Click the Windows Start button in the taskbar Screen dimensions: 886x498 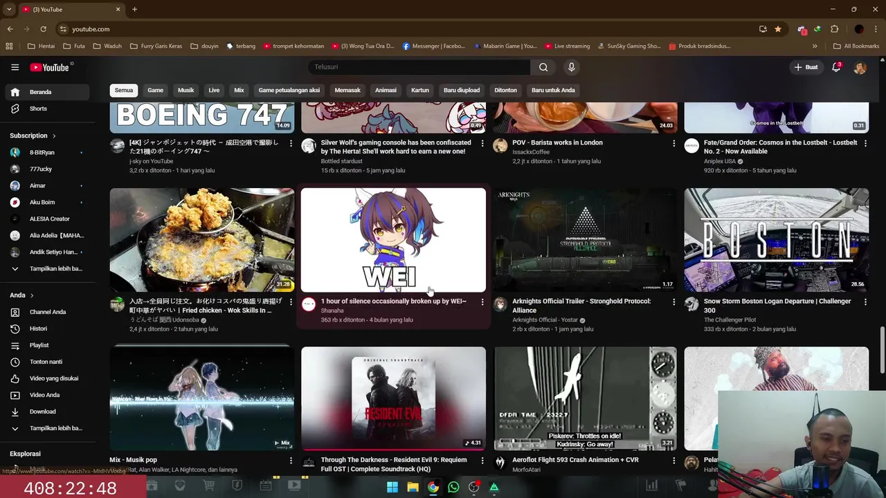(392, 487)
